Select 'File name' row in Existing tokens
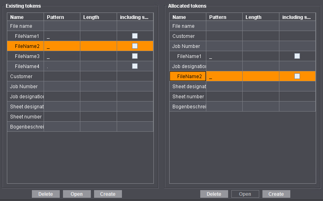323x201 pixels. coord(80,26)
